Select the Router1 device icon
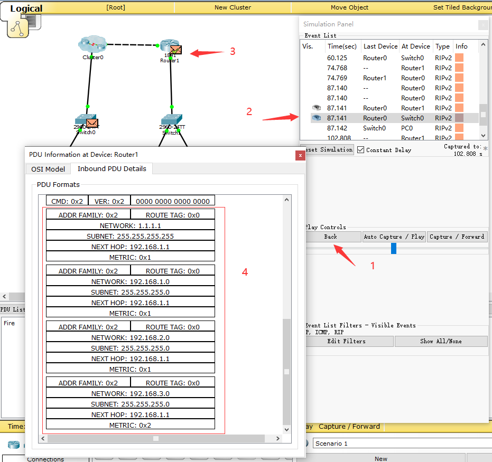The image size is (492, 462). [x=170, y=46]
